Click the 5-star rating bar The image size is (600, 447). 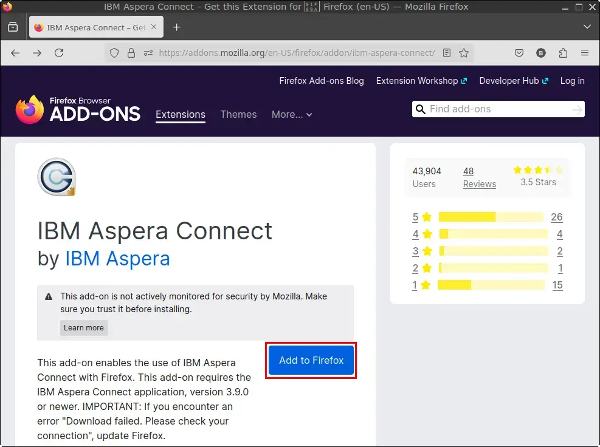491,217
